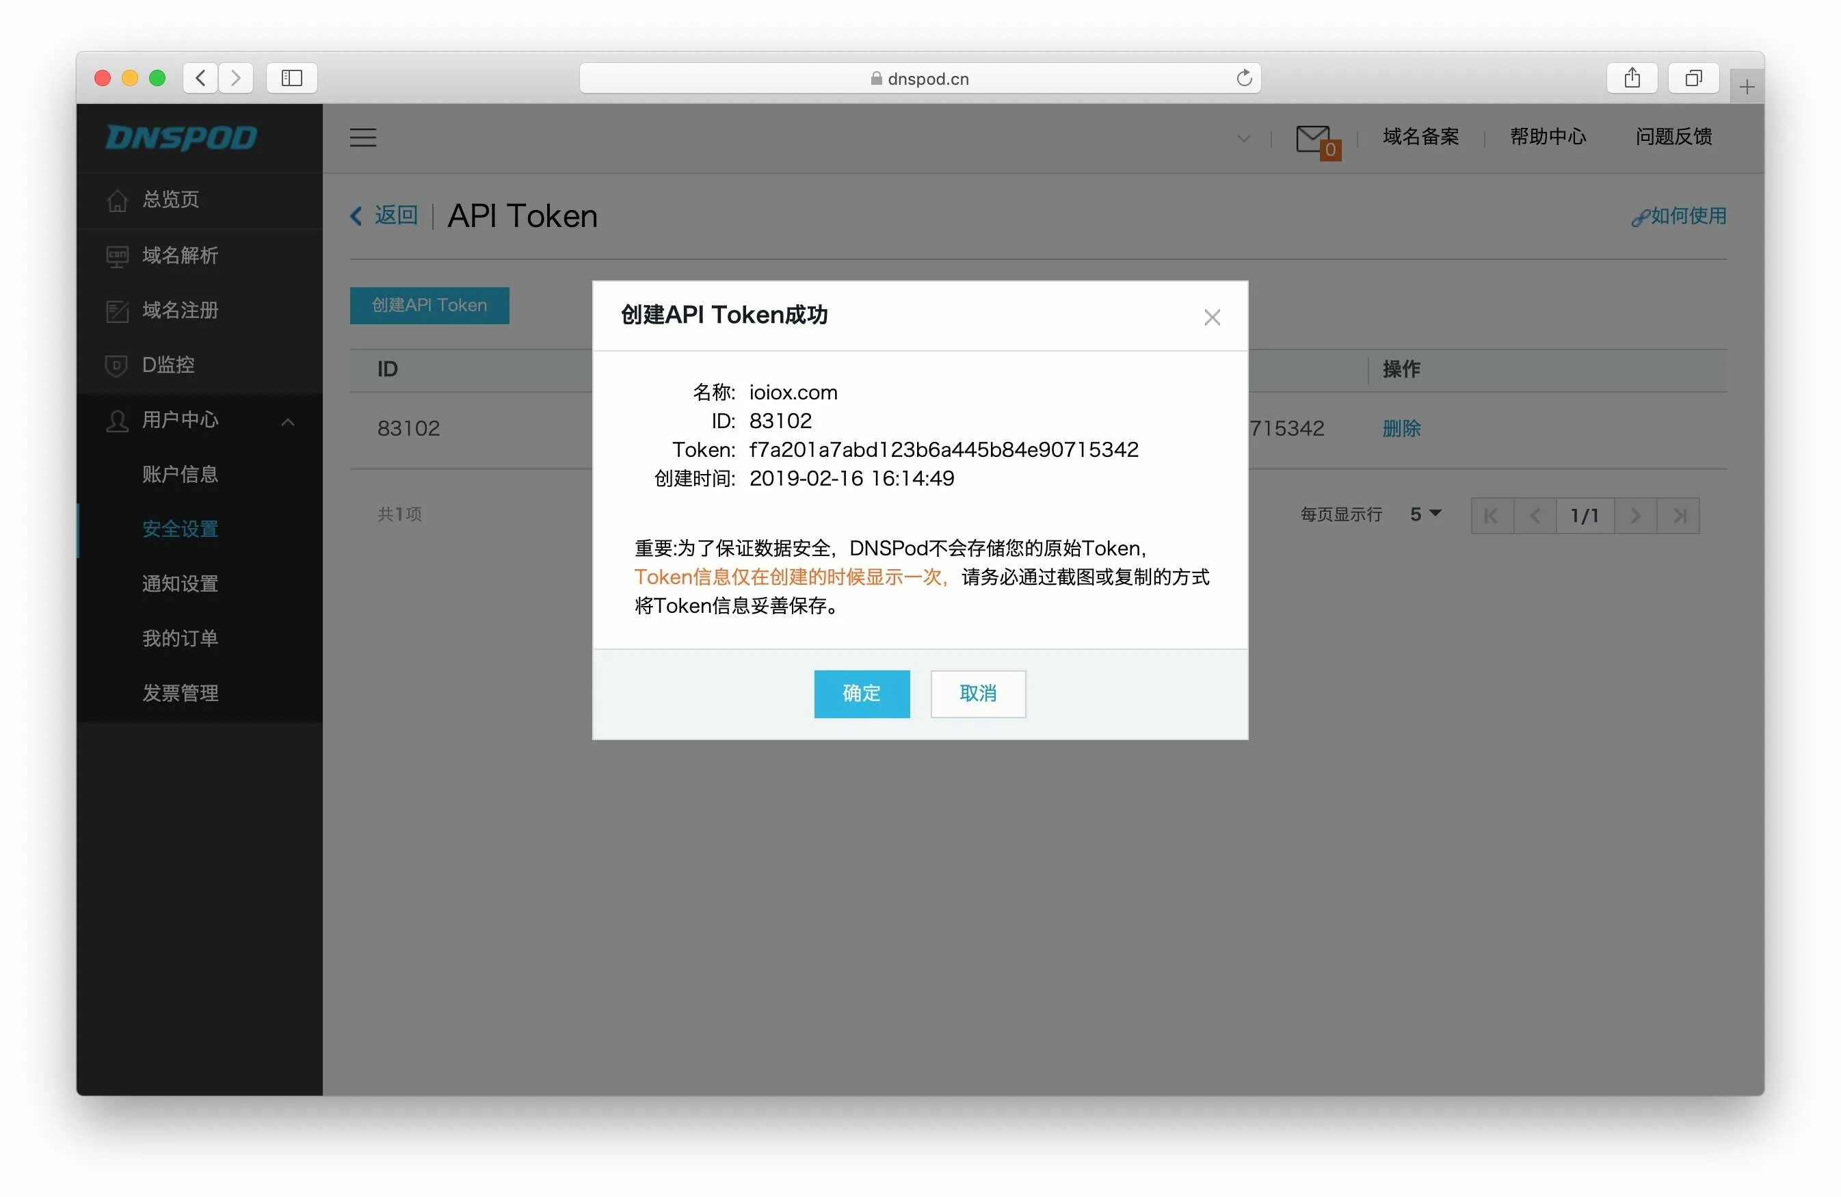1841x1197 pixels.
Task: Open rows-per-page dropdown showing 5
Action: (1425, 514)
